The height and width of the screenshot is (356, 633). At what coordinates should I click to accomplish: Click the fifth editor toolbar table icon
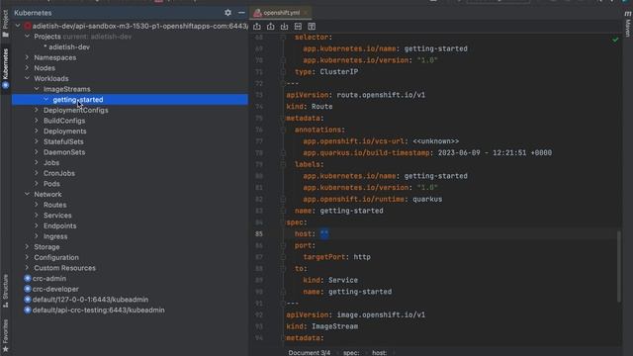click(x=312, y=27)
